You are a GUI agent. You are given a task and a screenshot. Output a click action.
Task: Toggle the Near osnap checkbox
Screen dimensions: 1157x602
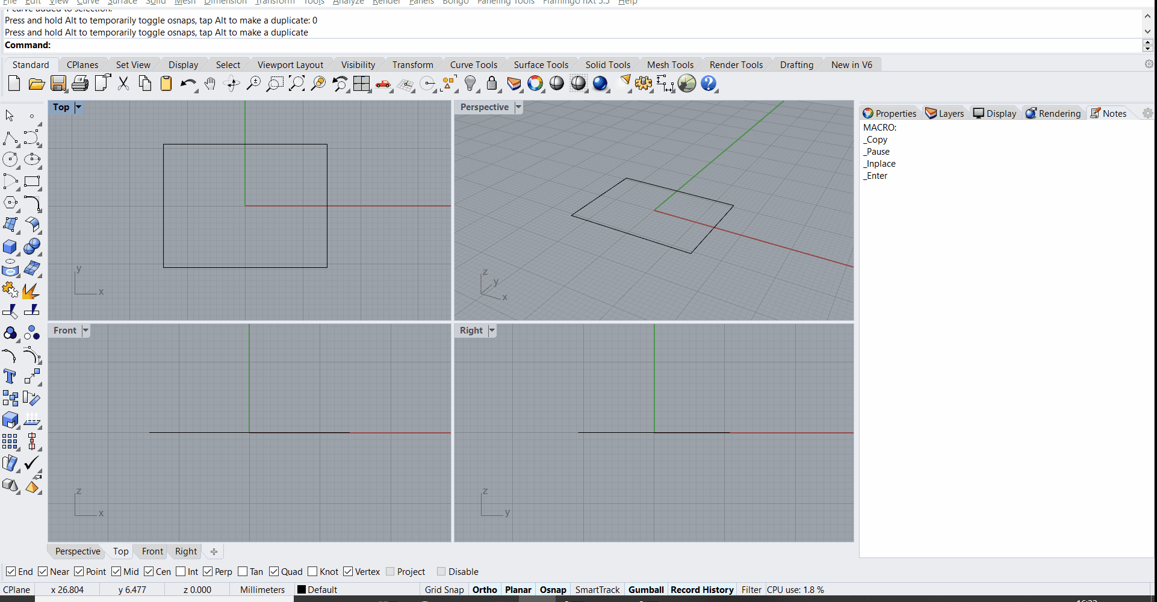click(43, 571)
